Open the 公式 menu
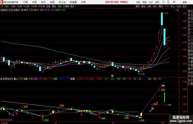 [x=151, y=2]
